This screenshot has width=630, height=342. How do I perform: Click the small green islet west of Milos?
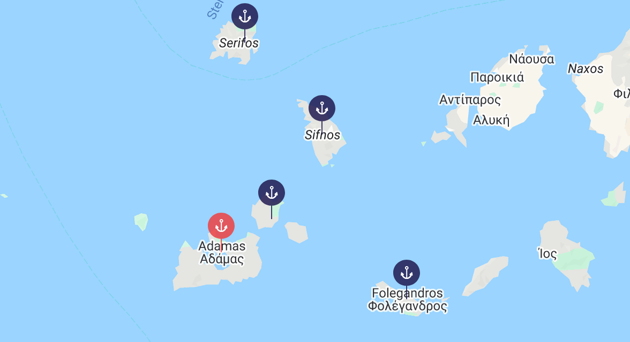(x=141, y=221)
